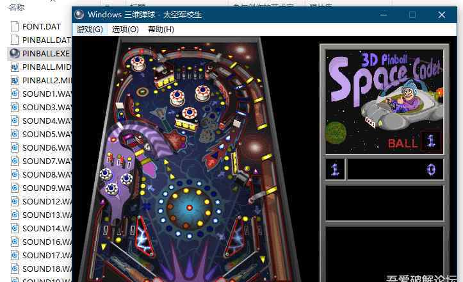Screen dimensions: 463x282
Task: Select the SOUND17 audio file icon
Action: coord(15,255)
